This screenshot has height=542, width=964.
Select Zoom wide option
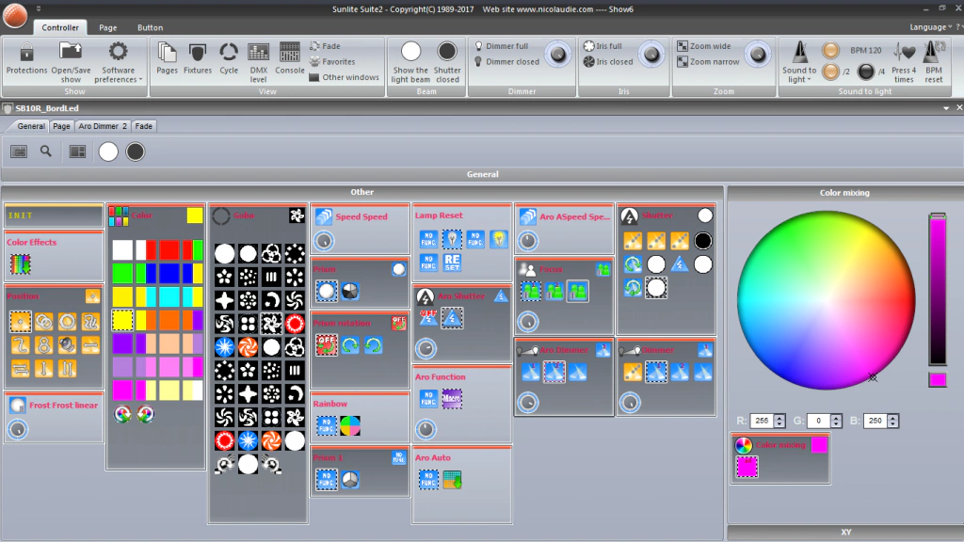click(x=704, y=46)
